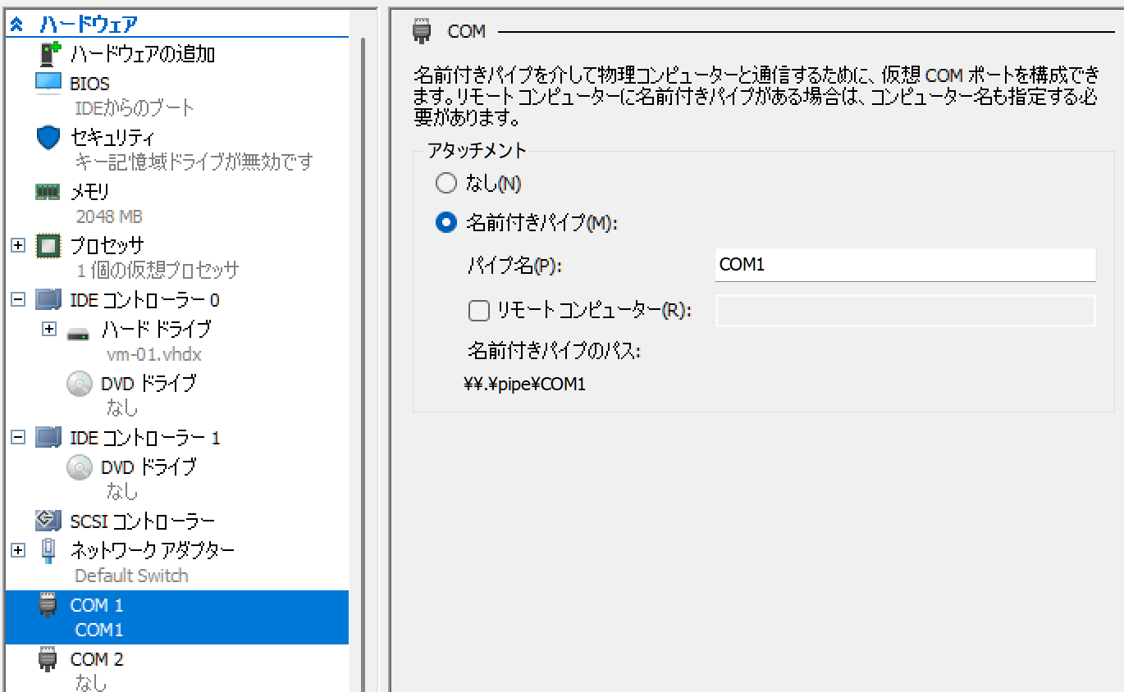Select the ハードウェアの追加 icon
Screen dimensions: 1124x692
tap(46, 52)
